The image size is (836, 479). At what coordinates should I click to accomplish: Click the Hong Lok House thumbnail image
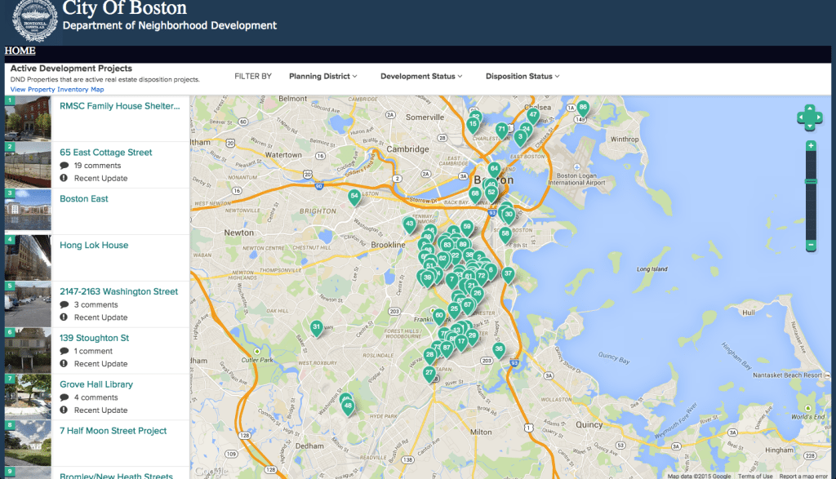pos(29,258)
